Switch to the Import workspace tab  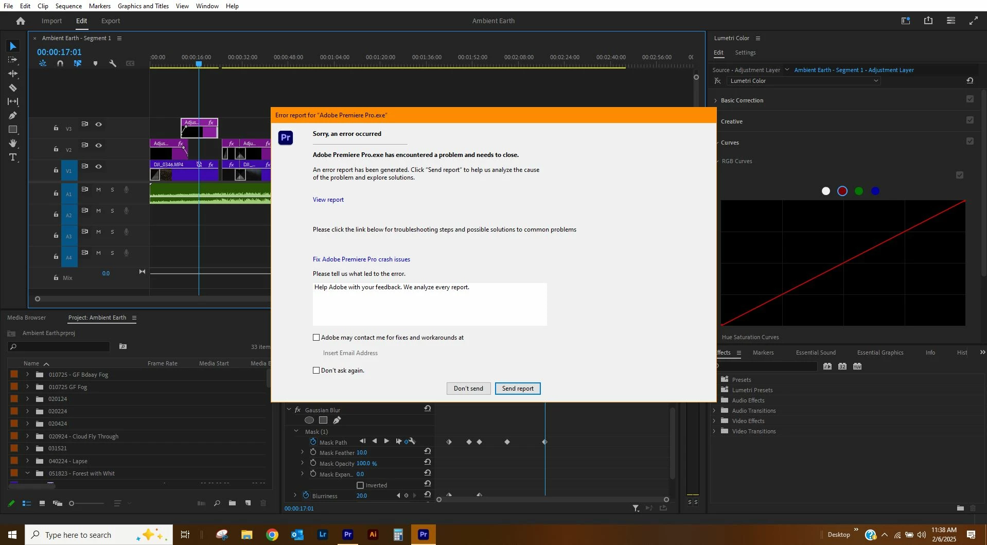(x=51, y=21)
